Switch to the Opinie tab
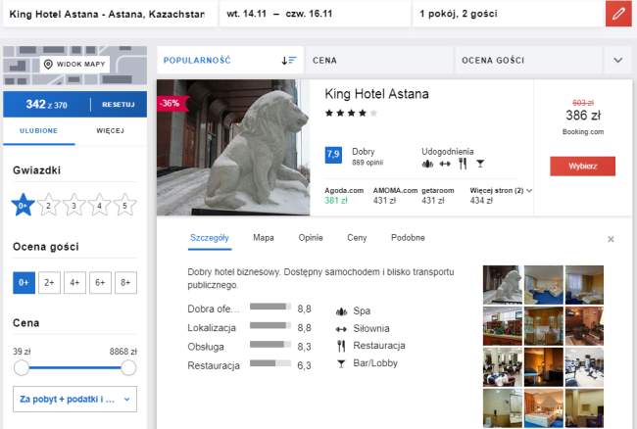Viewport: 637px width, 429px height. click(311, 238)
